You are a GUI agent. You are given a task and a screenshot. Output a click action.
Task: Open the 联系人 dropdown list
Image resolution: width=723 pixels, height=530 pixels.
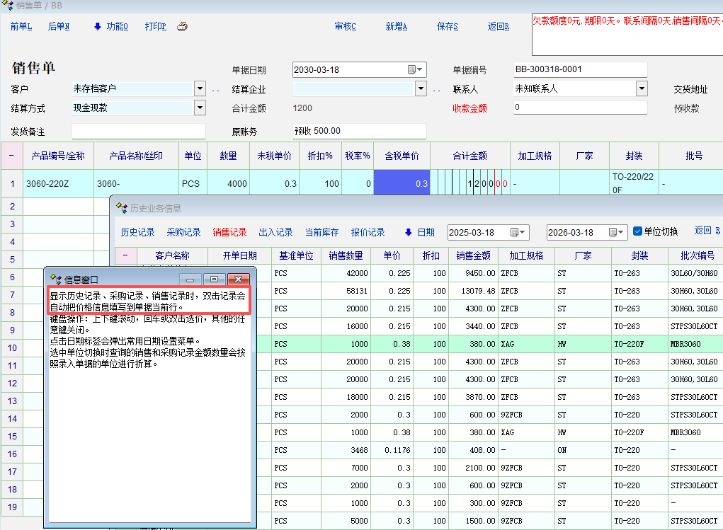[x=642, y=88]
